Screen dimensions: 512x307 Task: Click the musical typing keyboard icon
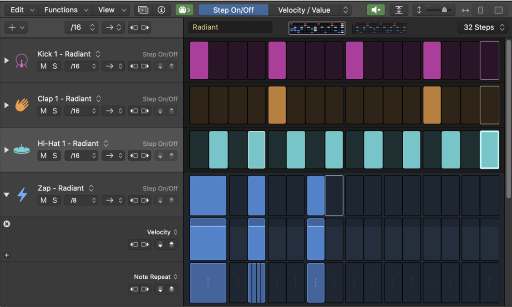click(144, 10)
